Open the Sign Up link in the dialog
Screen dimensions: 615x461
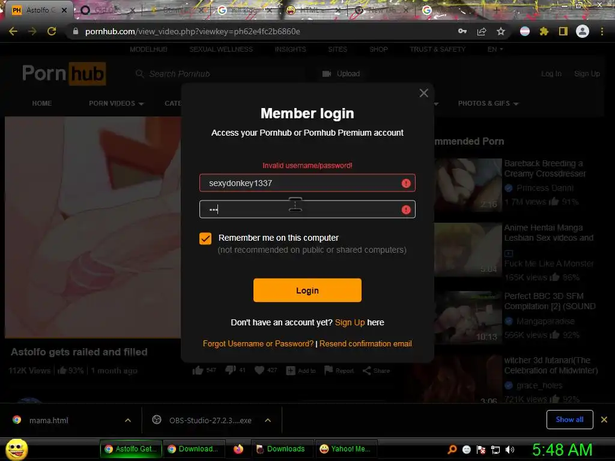350,322
